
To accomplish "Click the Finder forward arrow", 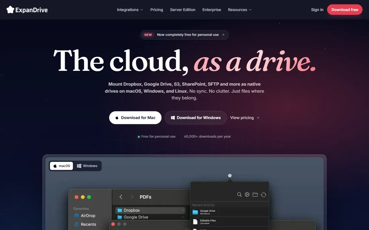I will click(132, 197).
